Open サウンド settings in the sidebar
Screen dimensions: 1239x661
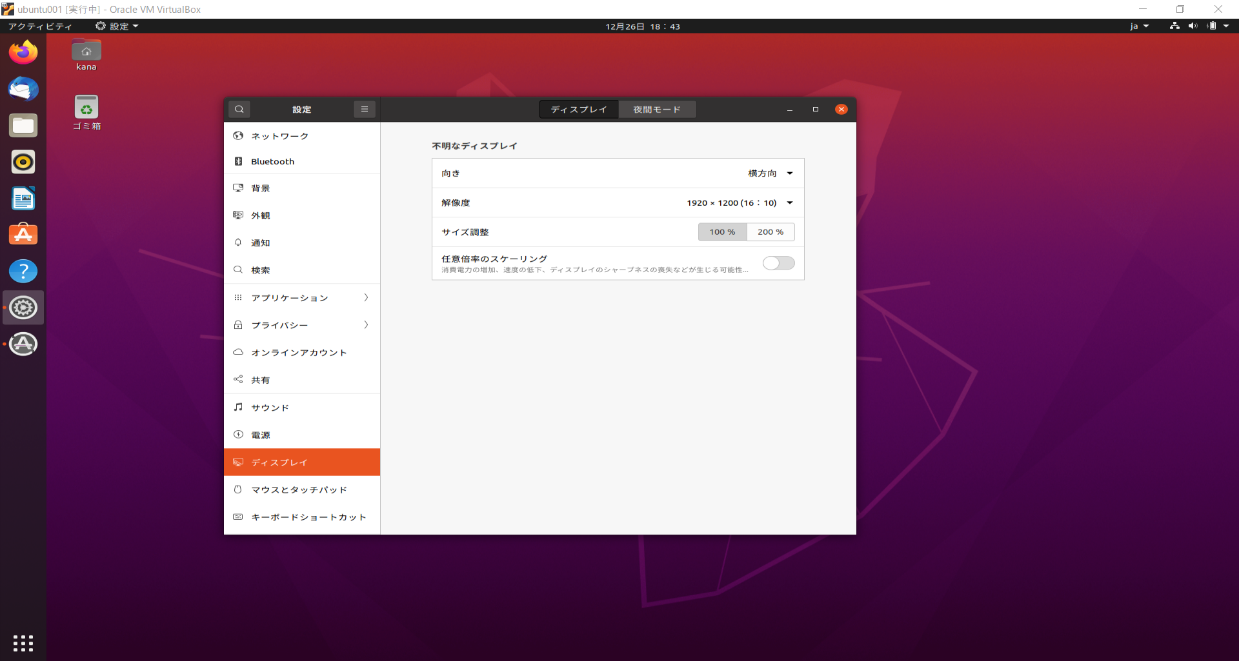(302, 408)
